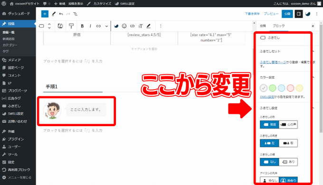Set balloon shape to 発言
Image resolution: width=323 pixels, height=185 pixels.
pyautogui.click(x=269, y=124)
